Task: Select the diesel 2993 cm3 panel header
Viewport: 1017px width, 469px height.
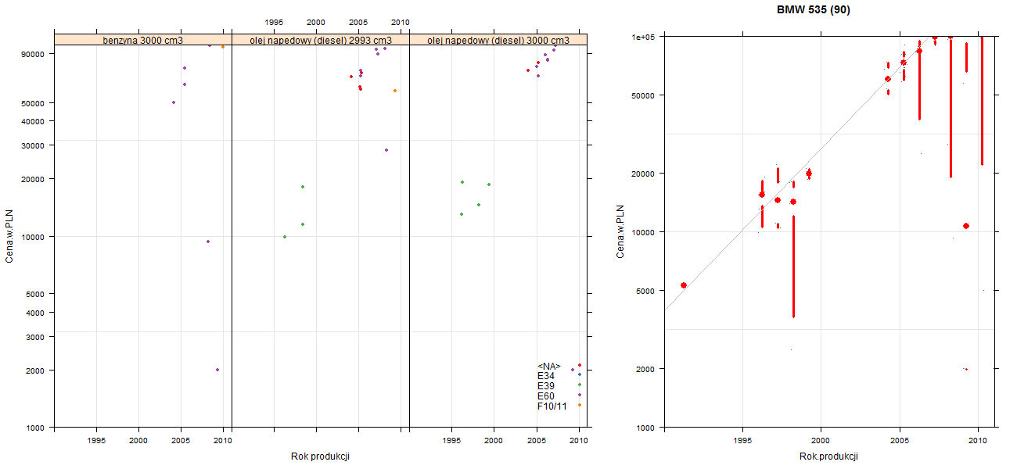Action: coord(321,40)
